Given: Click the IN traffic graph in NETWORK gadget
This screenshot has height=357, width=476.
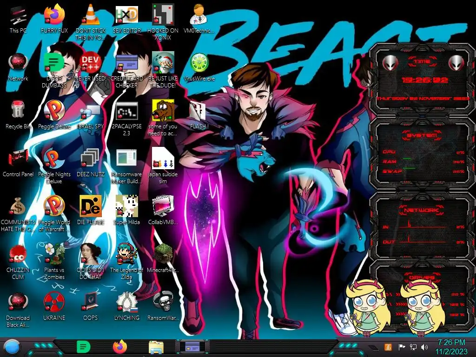Looking at the screenshot, I should (x=423, y=225).
